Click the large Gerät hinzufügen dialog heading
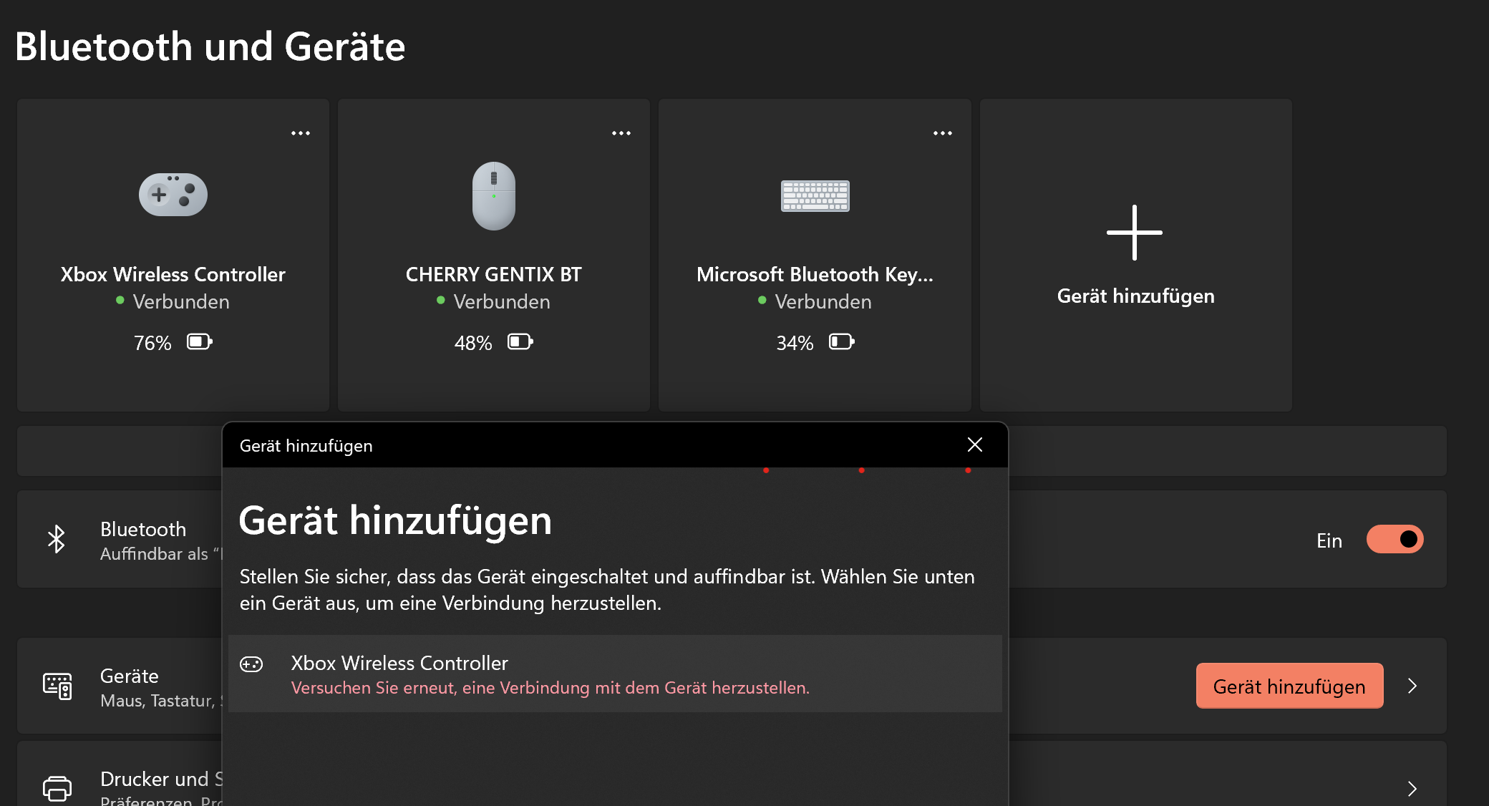The width and height of the screenshot is (1489, 806). (395, 520)
